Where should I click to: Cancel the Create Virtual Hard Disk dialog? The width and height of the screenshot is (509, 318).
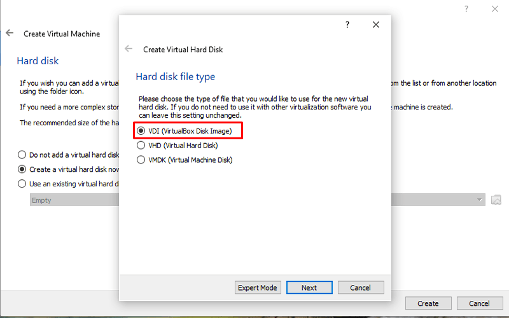[x=361, y=287]
